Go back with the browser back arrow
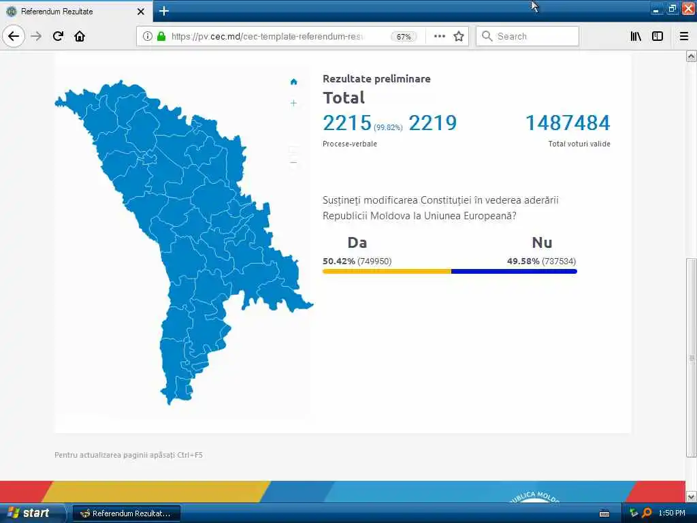 coord(14,36)
